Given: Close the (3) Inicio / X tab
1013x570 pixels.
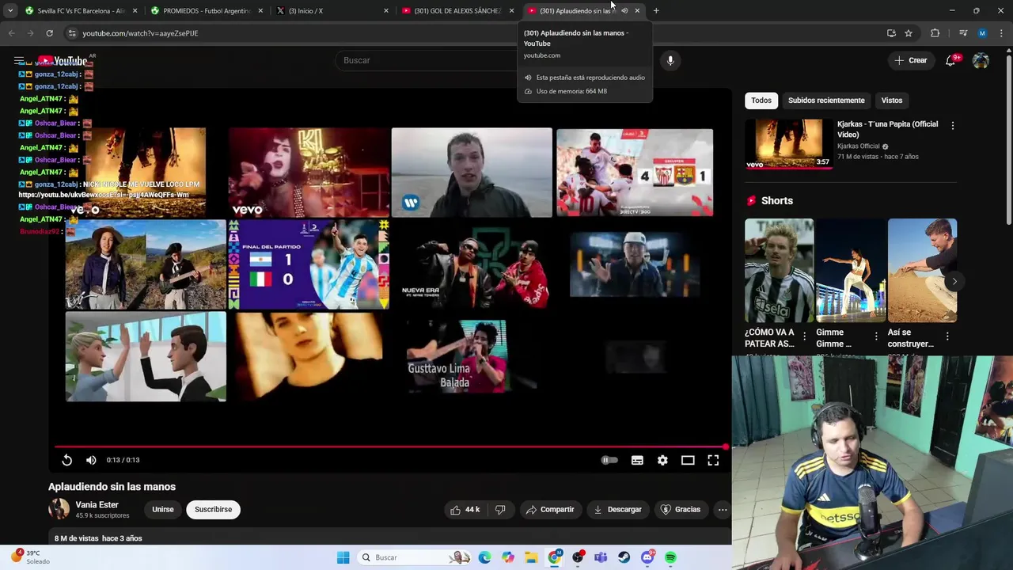Looking at the screenshot, I should coord(386,11).
